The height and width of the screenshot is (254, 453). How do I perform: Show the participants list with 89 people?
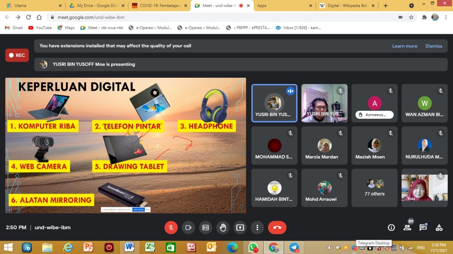point(407,228)
